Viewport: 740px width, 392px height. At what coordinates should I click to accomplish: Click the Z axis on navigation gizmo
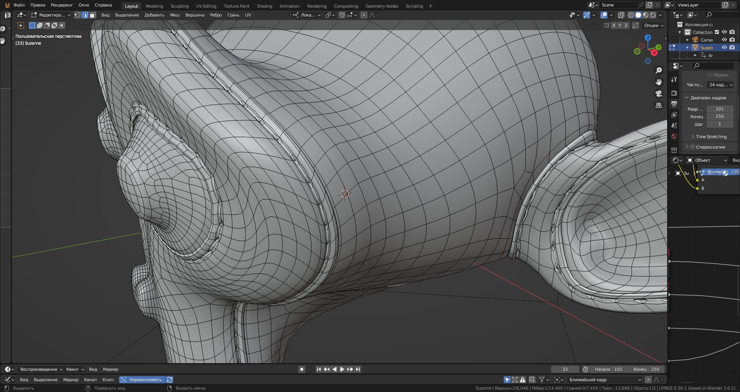click(648, 38)
